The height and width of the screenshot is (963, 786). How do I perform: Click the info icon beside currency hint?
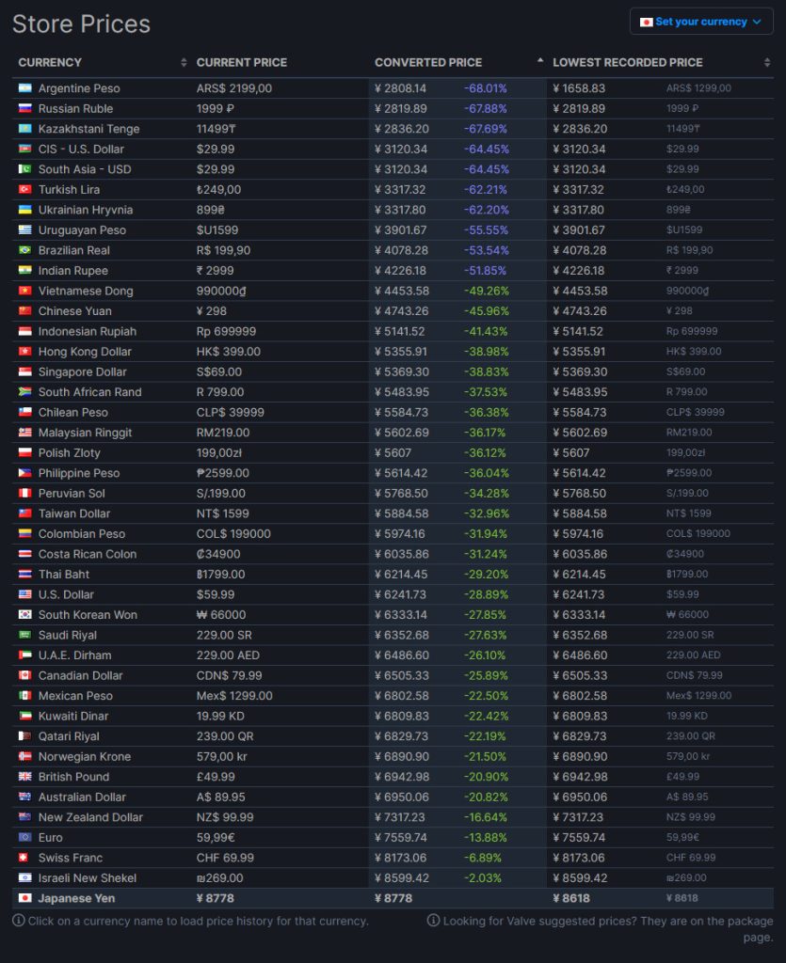click(x=19, y=921)
